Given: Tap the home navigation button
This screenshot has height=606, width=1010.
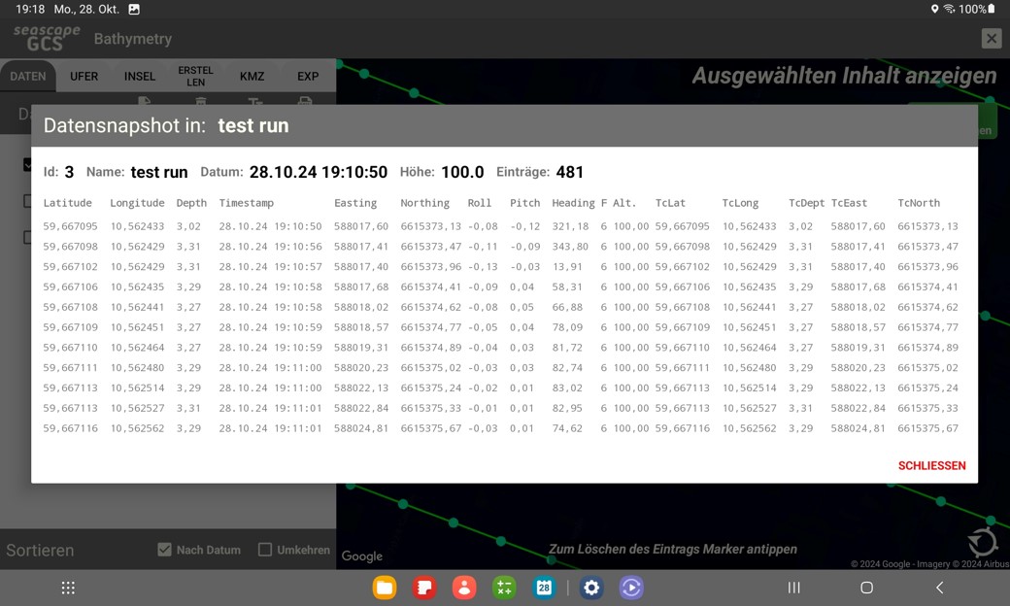Looking at the screenshot, I should tap(867, 588).
